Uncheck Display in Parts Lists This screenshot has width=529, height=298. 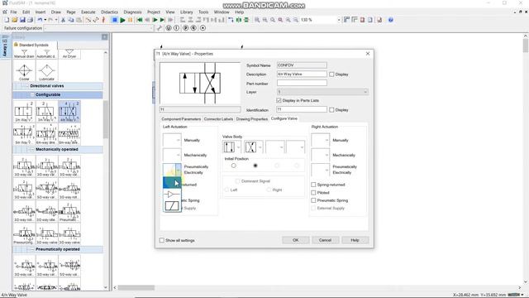point(279,100)
